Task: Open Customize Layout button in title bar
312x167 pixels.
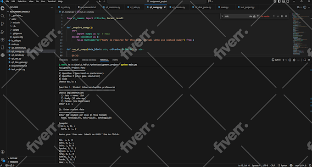Action: [x=275, y=1]
